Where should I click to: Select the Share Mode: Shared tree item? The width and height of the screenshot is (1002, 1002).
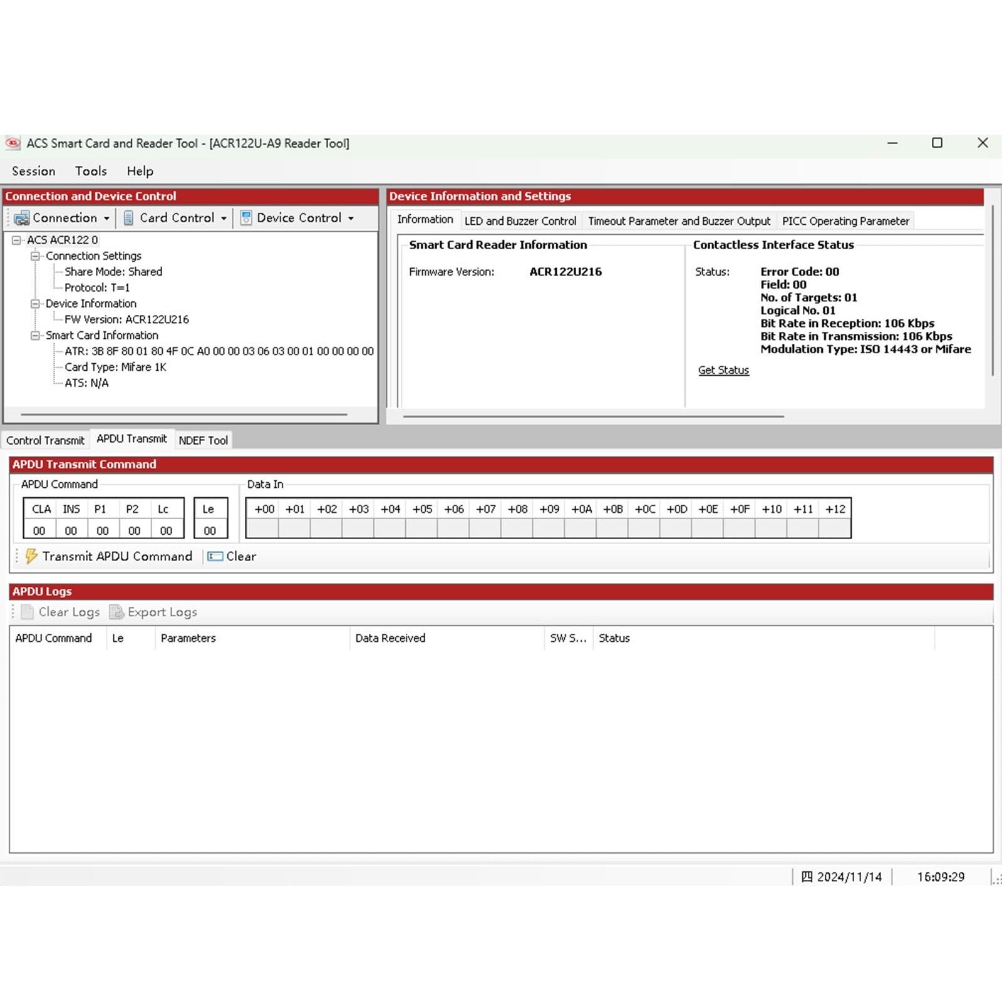point(113,272)
